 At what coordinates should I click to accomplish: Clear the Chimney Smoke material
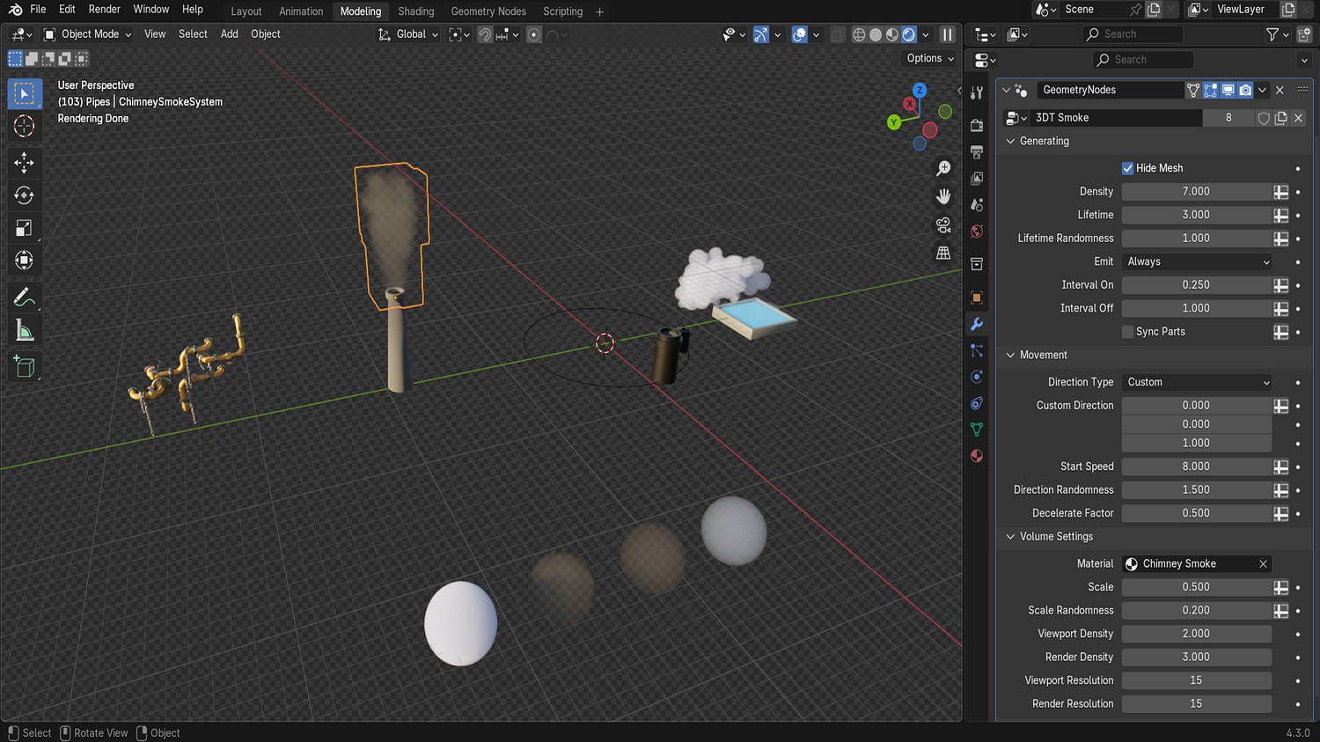pyautogui.click(x=1264, y=564)
